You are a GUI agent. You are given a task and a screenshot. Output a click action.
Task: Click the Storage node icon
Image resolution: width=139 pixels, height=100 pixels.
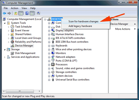(x=8, y=49)
